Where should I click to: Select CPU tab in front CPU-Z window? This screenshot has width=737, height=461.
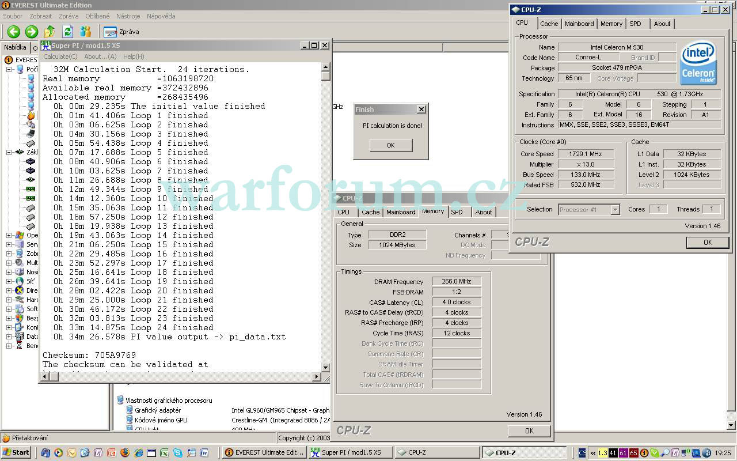pyautogui.click(x=522, y=23)
